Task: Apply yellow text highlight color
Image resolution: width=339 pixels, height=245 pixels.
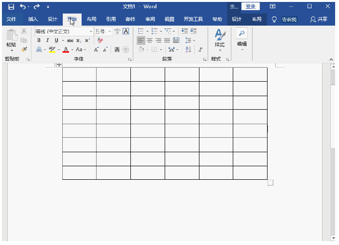Action: coord(52,50)
